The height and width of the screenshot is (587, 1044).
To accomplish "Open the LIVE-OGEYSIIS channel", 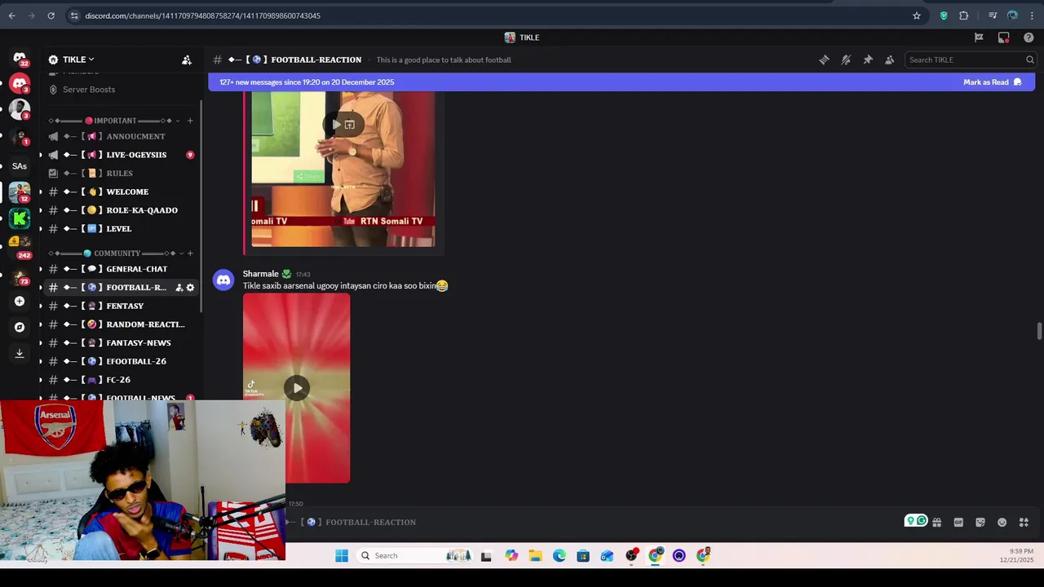I will (x=122, y=155).
